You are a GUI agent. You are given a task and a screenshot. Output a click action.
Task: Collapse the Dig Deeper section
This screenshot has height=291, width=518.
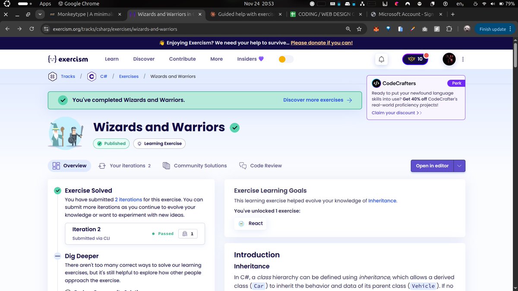57,256
